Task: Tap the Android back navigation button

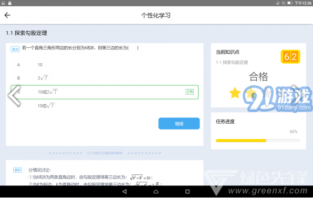Action: click(x=124, y=192)
